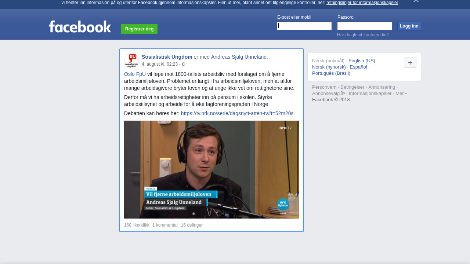Click the Facebook logo
The width and height of the screenshot is (470, 264).
pos(80,27)
